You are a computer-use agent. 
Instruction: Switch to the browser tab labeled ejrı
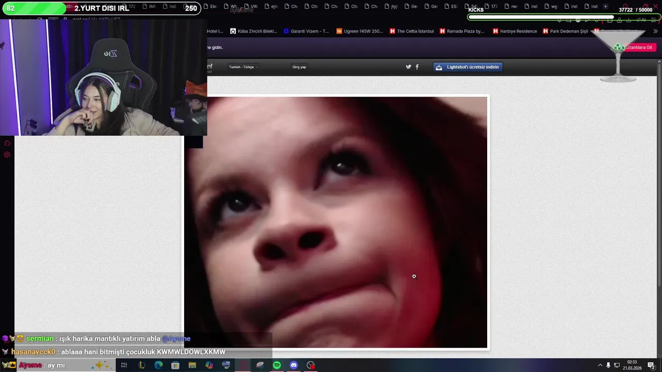pyautogui.click(x=270, y=6)
